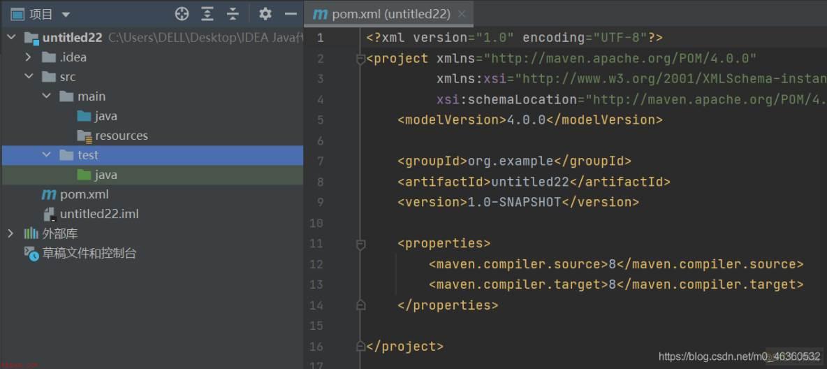The image size is (827, 369).
Task: Select the resources tree item
Action: [122, 136]
